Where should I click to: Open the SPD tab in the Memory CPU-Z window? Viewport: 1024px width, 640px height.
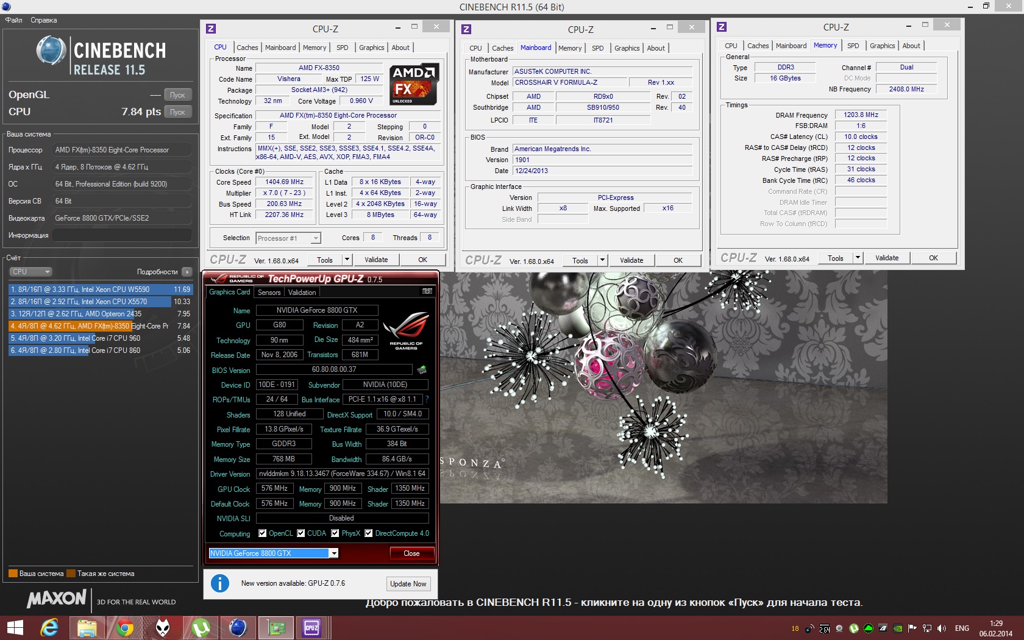click(x=853, y=46)
